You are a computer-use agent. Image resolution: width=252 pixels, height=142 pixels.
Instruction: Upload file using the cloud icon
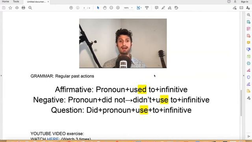[x=17, y=8]
